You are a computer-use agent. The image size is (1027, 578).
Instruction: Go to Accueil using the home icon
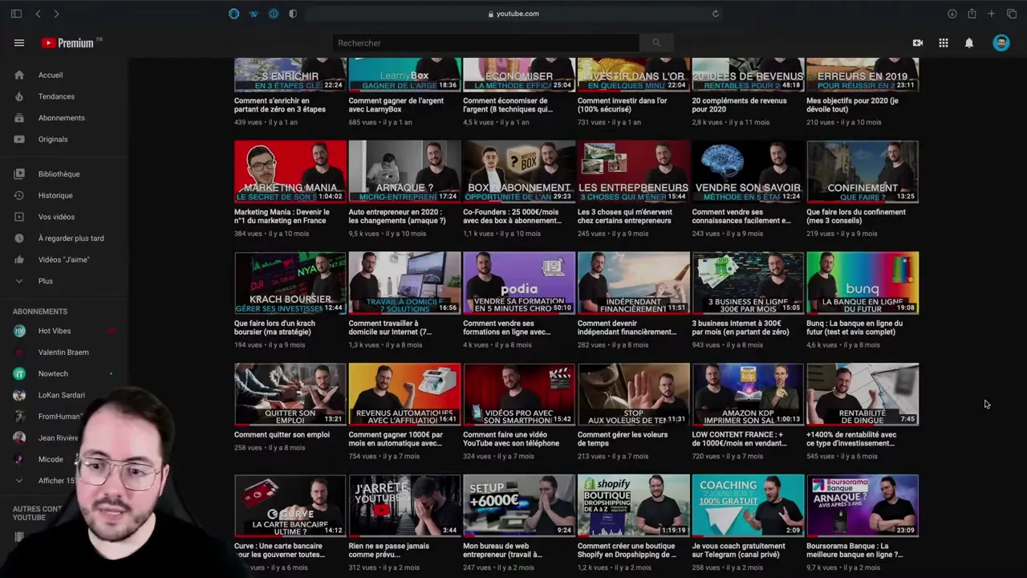[19, 75]
